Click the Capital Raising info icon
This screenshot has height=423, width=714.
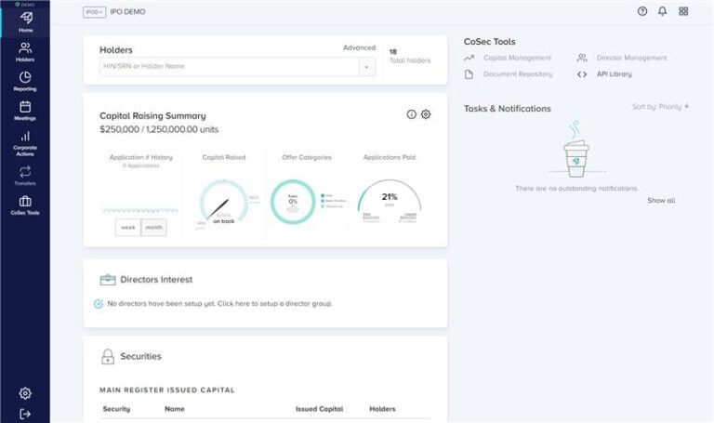click(411, 114)
